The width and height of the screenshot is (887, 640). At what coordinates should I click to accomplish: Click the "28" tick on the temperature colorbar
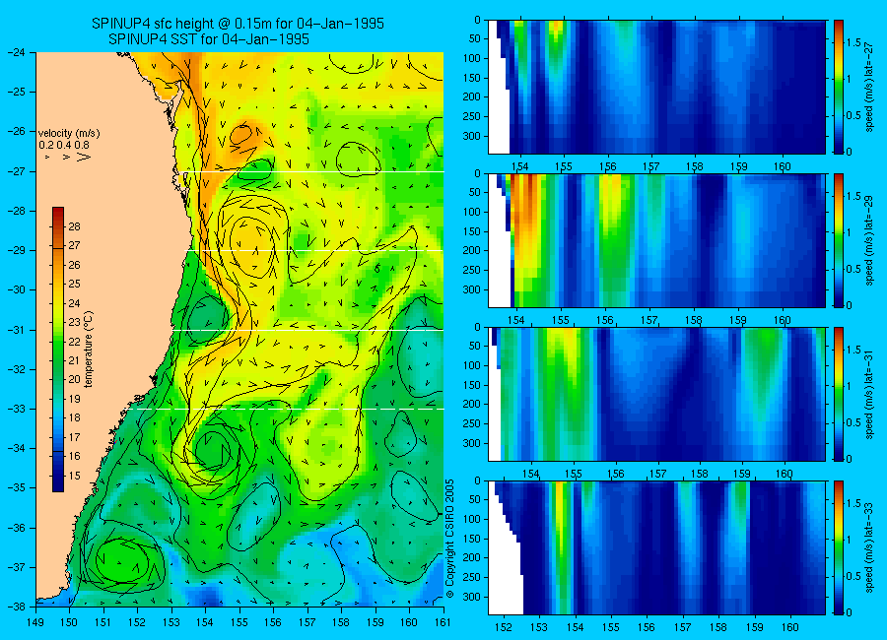[x=74, y=226]
